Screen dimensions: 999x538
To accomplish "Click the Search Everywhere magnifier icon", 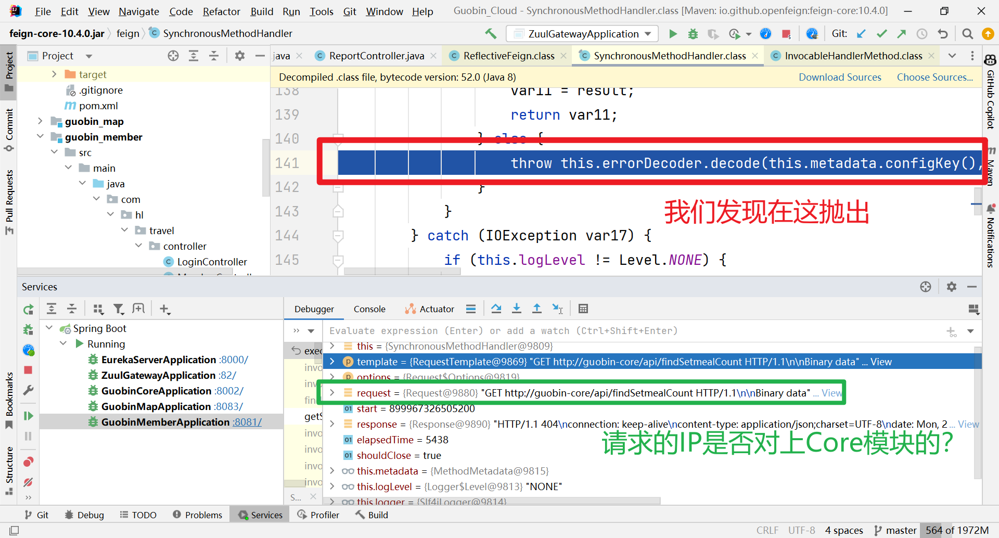I will click(x=967, y=34).
